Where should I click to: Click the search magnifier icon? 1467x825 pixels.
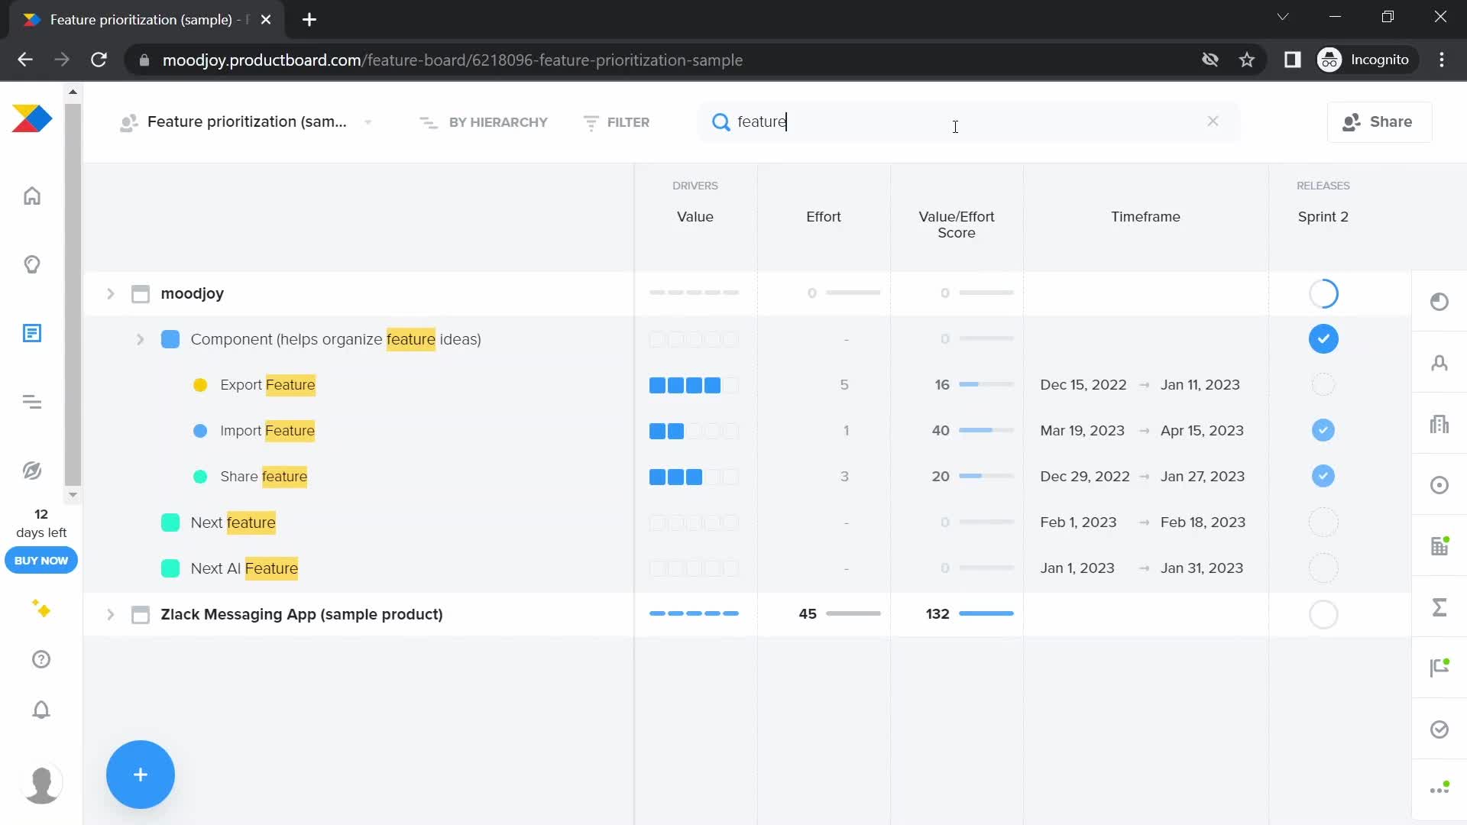click(721, 122)
